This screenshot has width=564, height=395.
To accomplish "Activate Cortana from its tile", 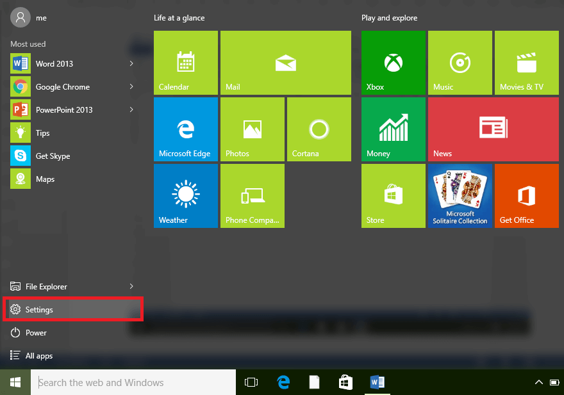I will coord(319,129).
